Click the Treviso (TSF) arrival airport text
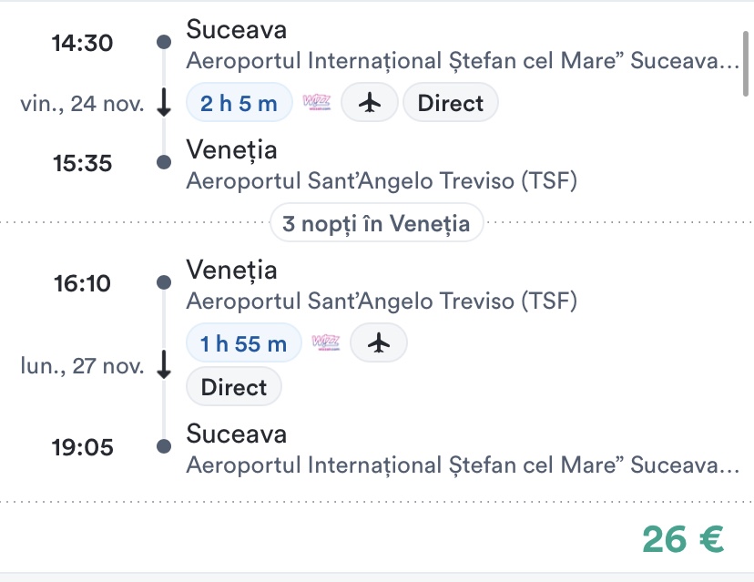The height and width of the screenshot is (582, 754). (382, 180)
